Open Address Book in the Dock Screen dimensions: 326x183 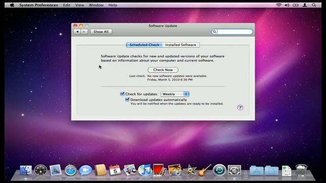(x=100, y=170)
